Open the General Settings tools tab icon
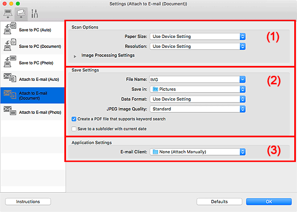This screenshot has height=212, width=297. point(35,14)
